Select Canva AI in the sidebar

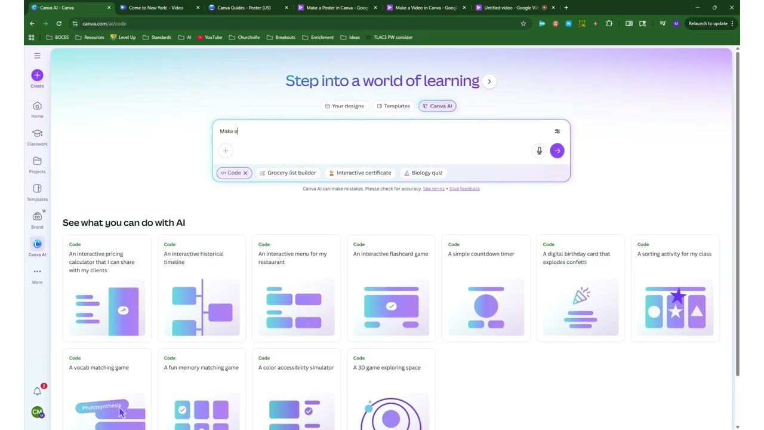coord(37,247)
